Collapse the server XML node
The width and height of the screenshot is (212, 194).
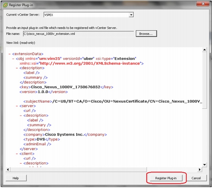[x=17, y=106]
